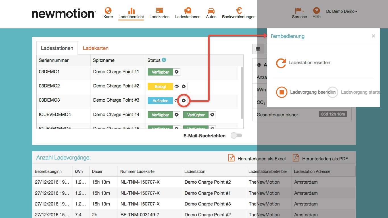The height and width of the screenshot is (218, 388).
Task: Click the charging stations list scrollbar
Action: coord(242,93)
